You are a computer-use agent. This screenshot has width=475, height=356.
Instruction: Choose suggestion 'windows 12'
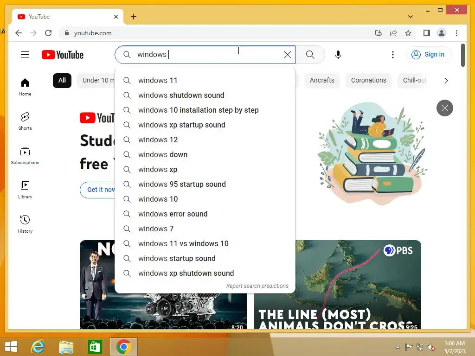[x=205, y=140]
